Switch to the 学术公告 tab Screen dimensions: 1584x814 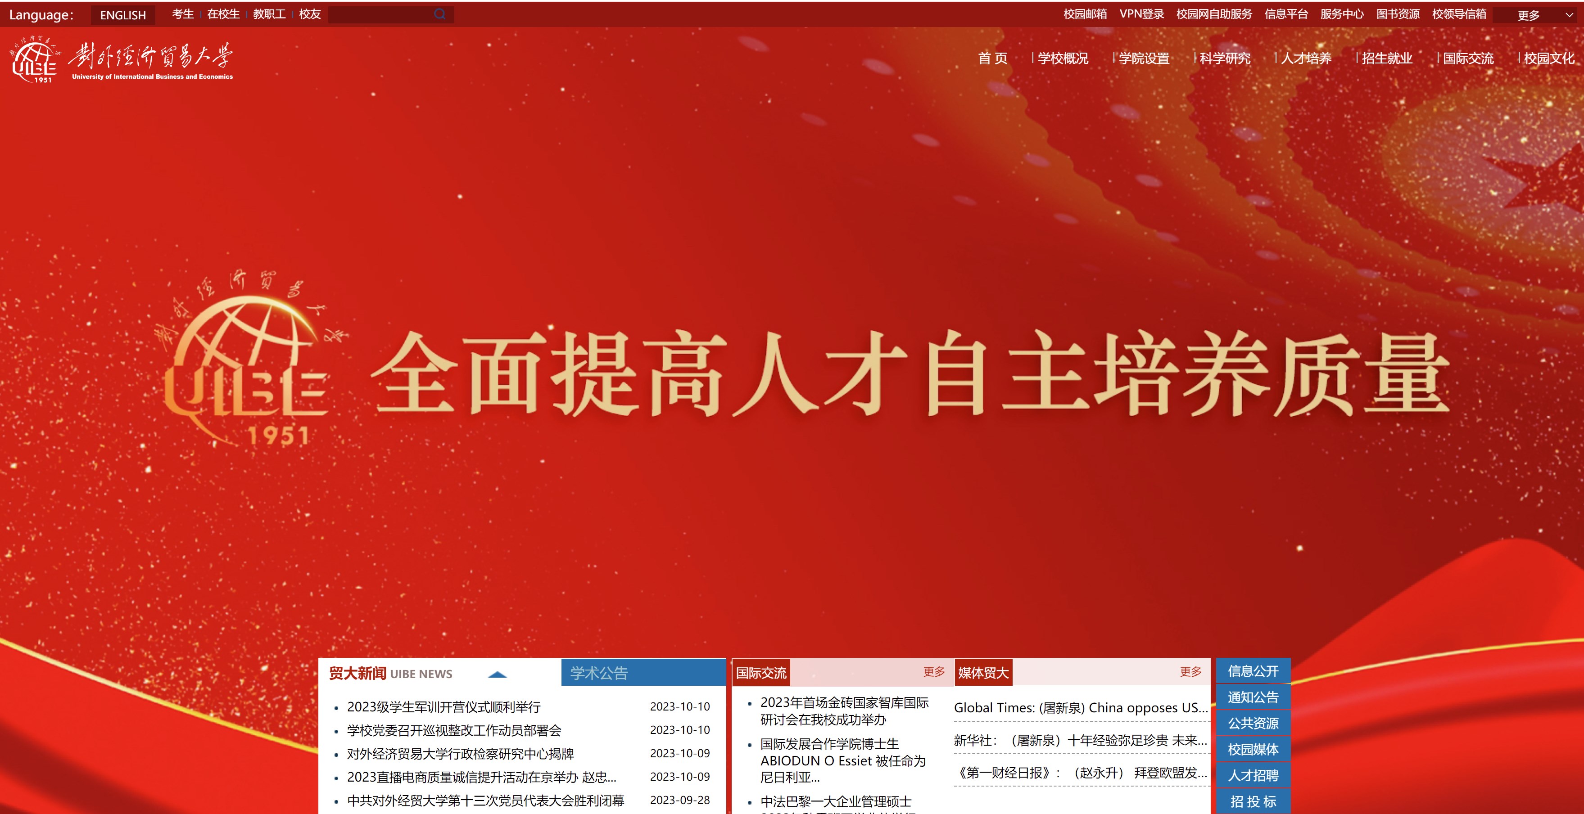coord(643,673)
